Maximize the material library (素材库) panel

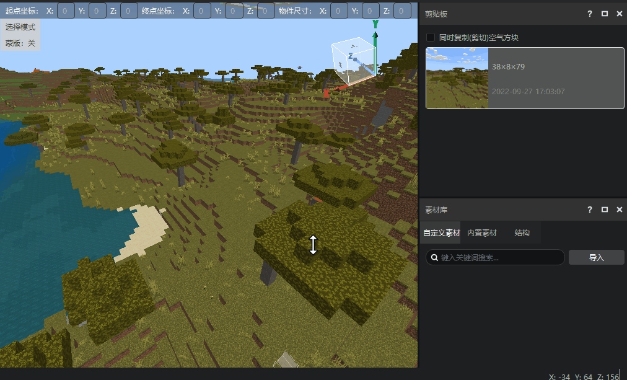point(605,209)
